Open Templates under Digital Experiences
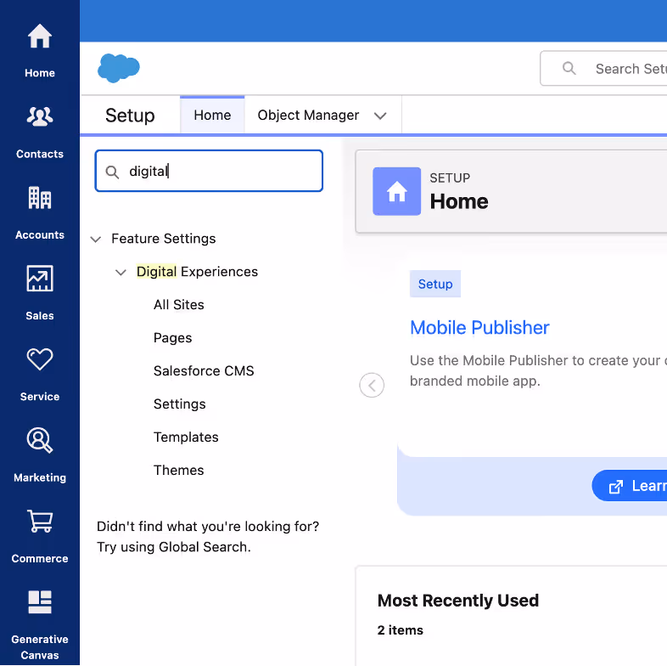Image resolution: width=667 pixels, height=666 pixels. pos(186,437)
